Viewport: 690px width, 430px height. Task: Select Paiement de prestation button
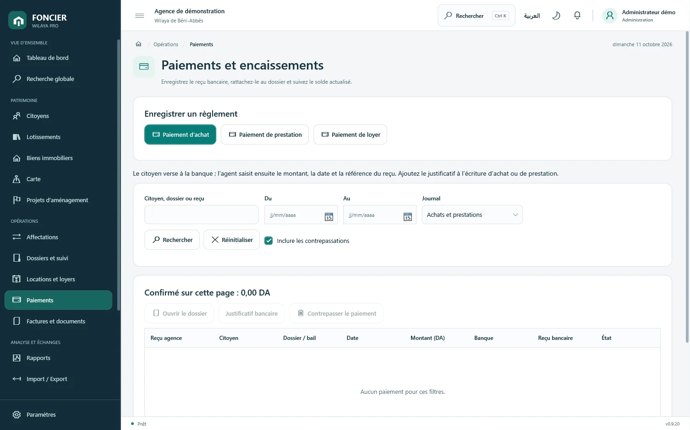(265, 134)
